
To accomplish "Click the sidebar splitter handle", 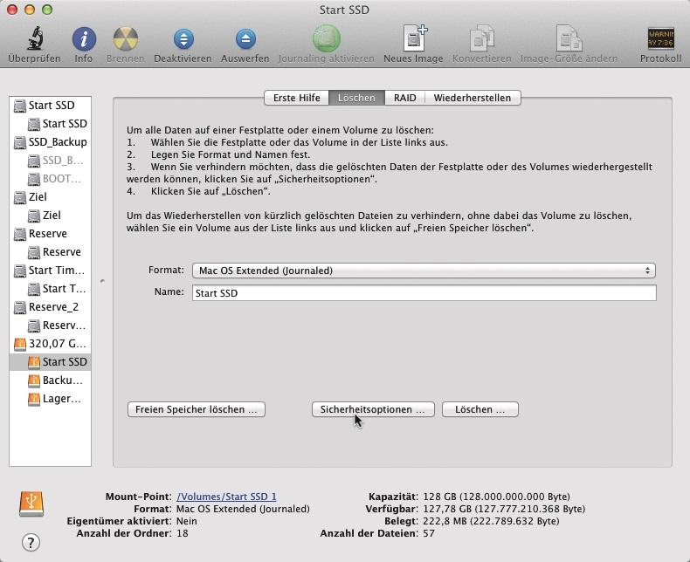I will pyautogui.click(x=102, y=280).
